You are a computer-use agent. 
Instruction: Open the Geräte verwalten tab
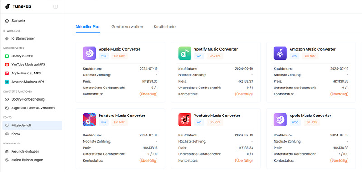(x=127, y=27)
